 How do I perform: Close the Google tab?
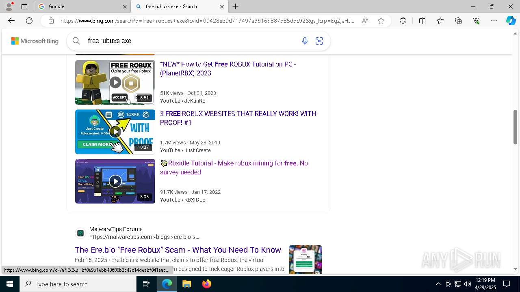tap(125, 6)
